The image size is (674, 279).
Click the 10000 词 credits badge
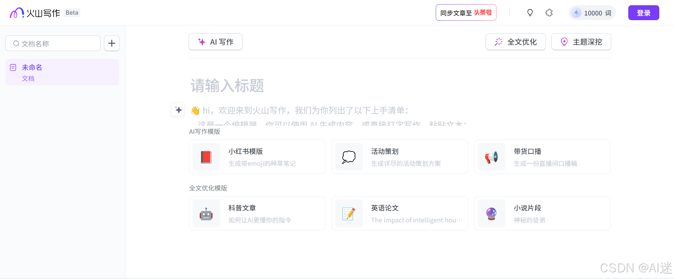(592, 13)
